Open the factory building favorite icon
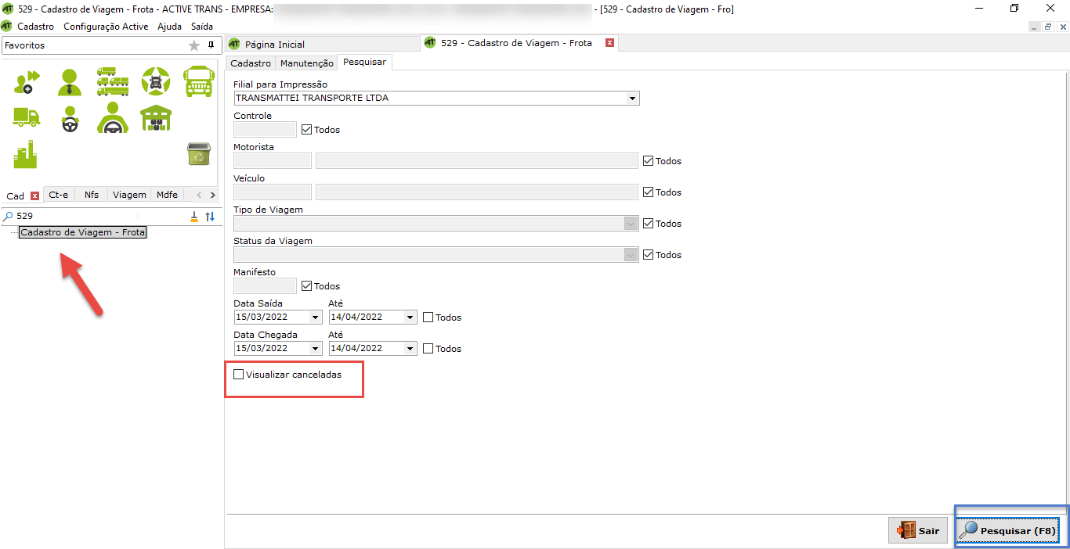This screenshot has width=1070, height=549. pyautogui.click(x=26, y=154)
